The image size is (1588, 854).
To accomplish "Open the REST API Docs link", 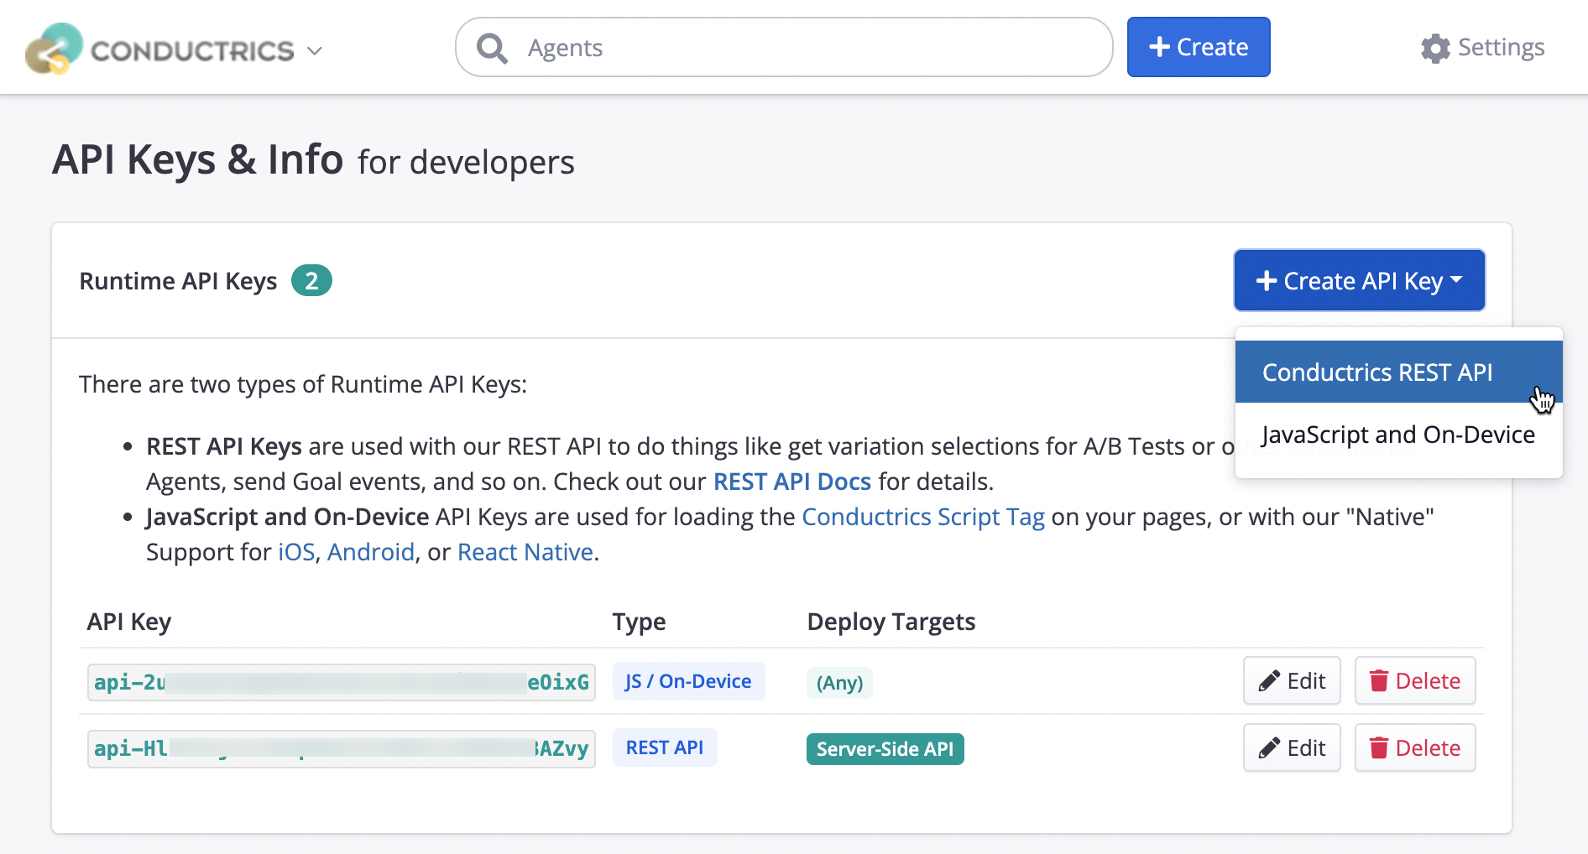I will tap(791, 482).
